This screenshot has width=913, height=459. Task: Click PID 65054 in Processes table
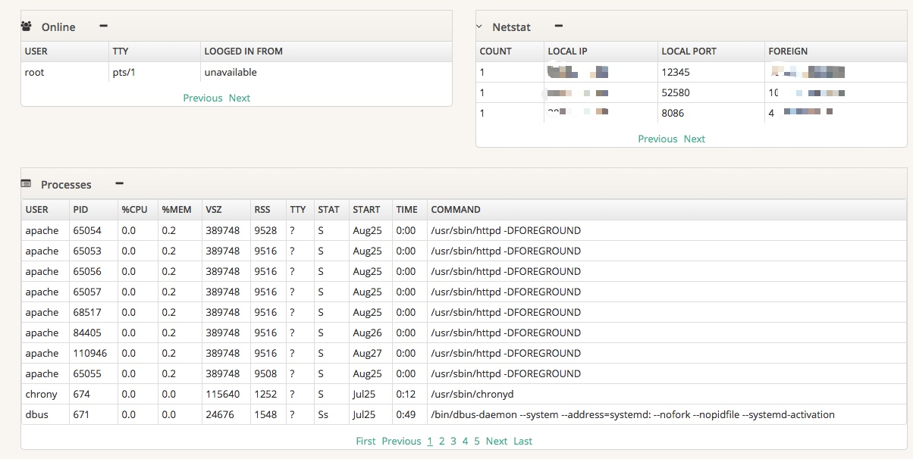click(93, 230)
